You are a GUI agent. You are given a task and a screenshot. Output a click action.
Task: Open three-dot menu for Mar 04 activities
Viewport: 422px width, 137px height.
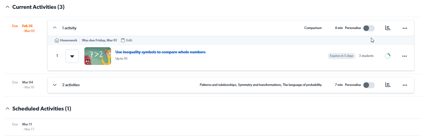point(405,85)
